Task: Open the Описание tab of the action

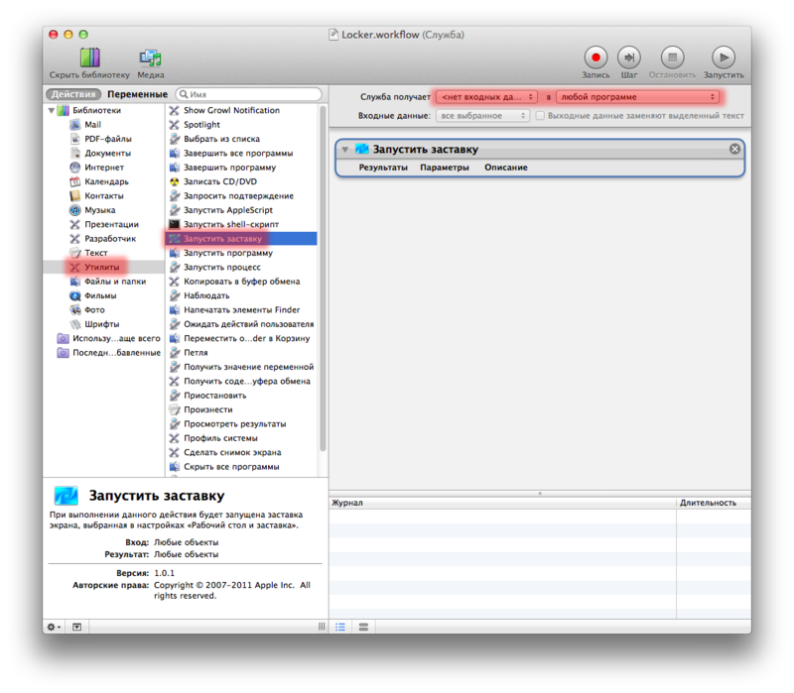Action: click(506, 168)
